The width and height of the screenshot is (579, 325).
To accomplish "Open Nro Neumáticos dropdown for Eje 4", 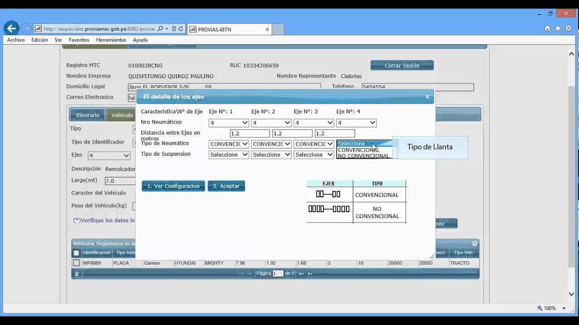I will tap(356, 123).
